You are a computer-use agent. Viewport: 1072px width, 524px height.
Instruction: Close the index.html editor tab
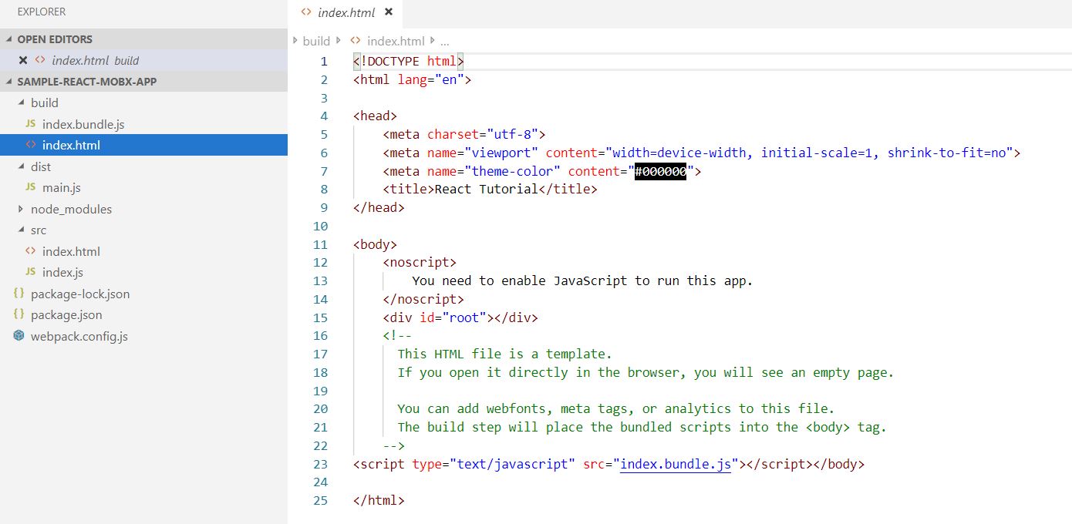coord(389,12)
